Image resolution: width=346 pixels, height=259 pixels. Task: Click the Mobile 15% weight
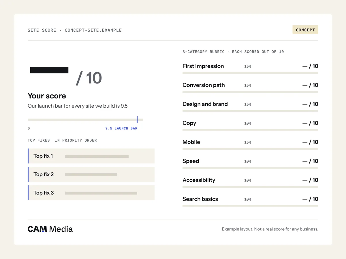tap(248, 142)
